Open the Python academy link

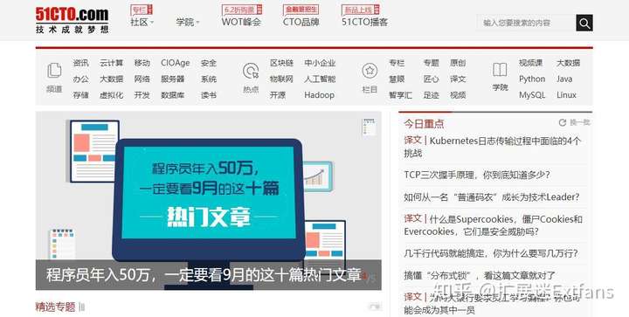coord(532,79)
